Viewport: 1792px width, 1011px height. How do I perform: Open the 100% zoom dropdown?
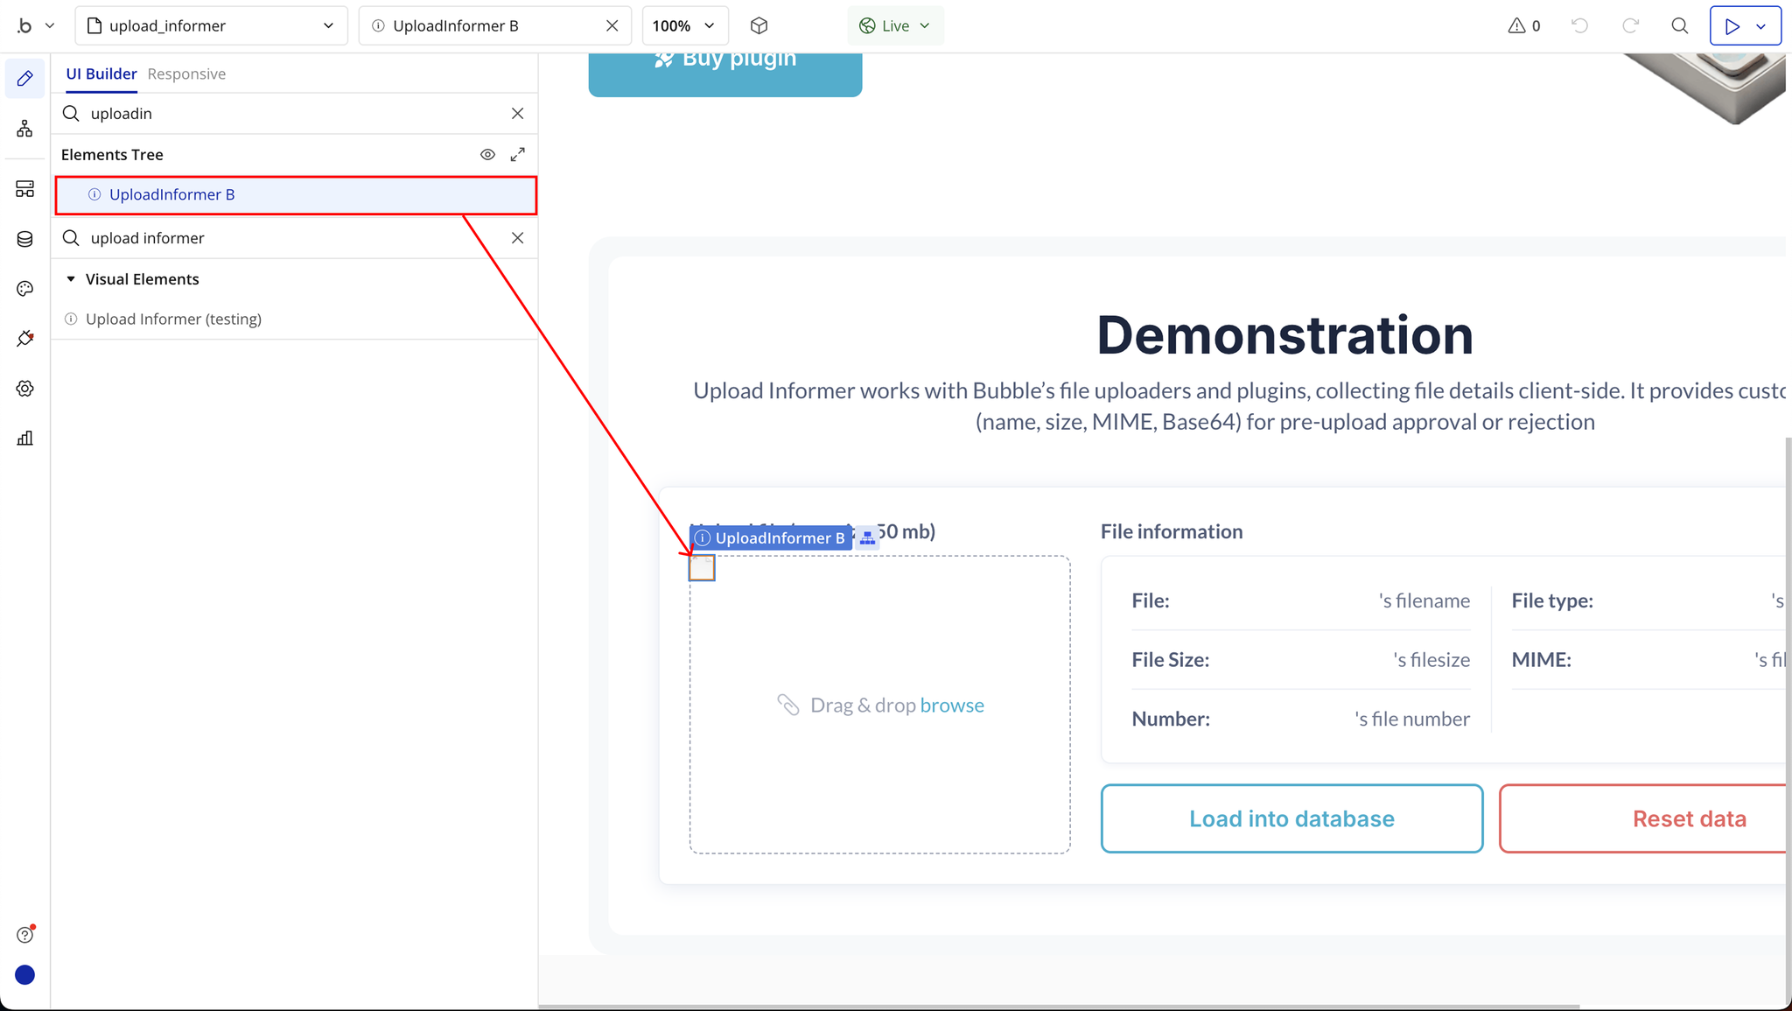coord(683,26)
